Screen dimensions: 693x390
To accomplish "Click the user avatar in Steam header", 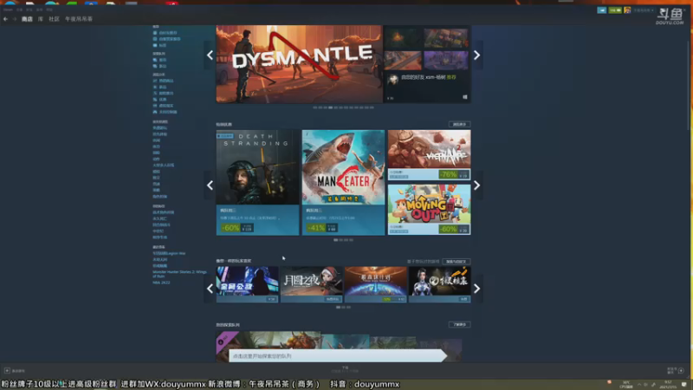I will [627, 10].
